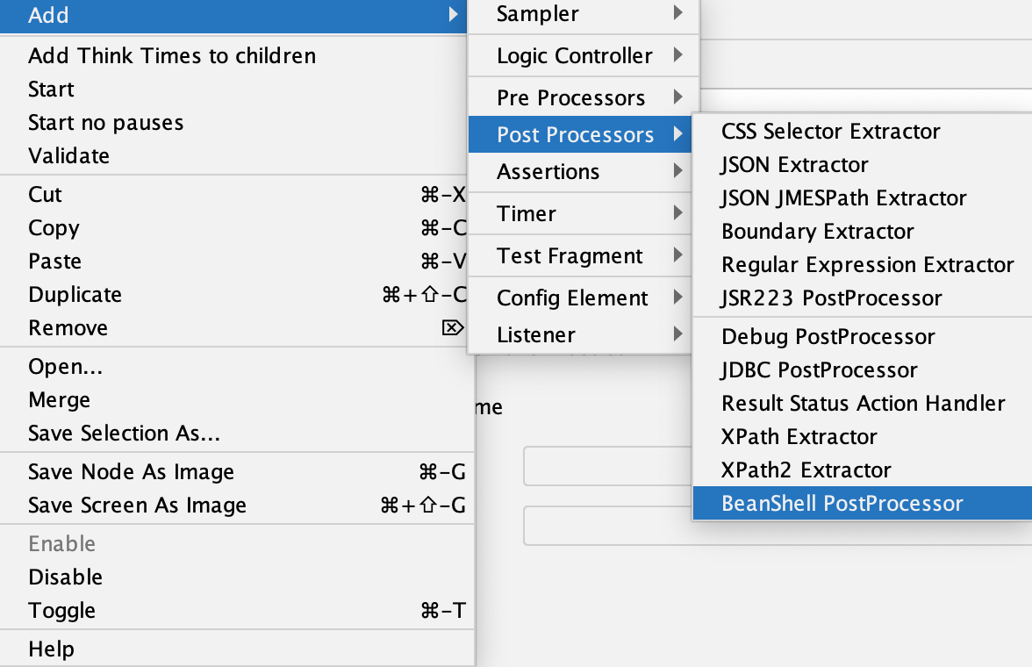Expand the Config Element submenu
This screenshot has width=1032, height=667.
point(572,298)
